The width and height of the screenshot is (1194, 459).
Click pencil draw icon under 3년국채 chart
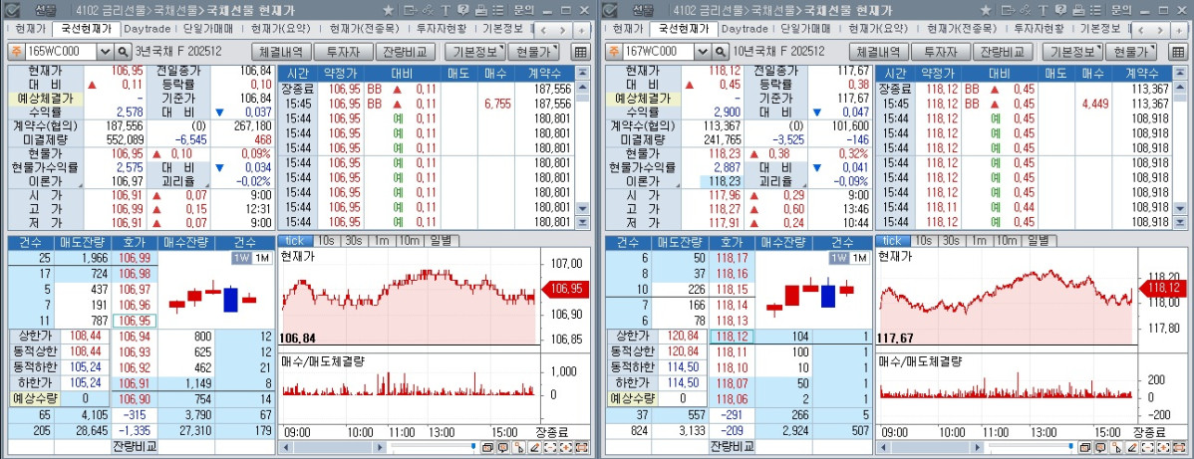[x=534, y=448]
